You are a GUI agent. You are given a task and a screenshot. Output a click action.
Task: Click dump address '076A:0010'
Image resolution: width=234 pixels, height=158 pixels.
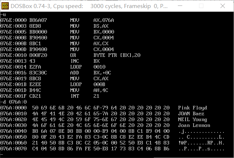click(13, 113)
